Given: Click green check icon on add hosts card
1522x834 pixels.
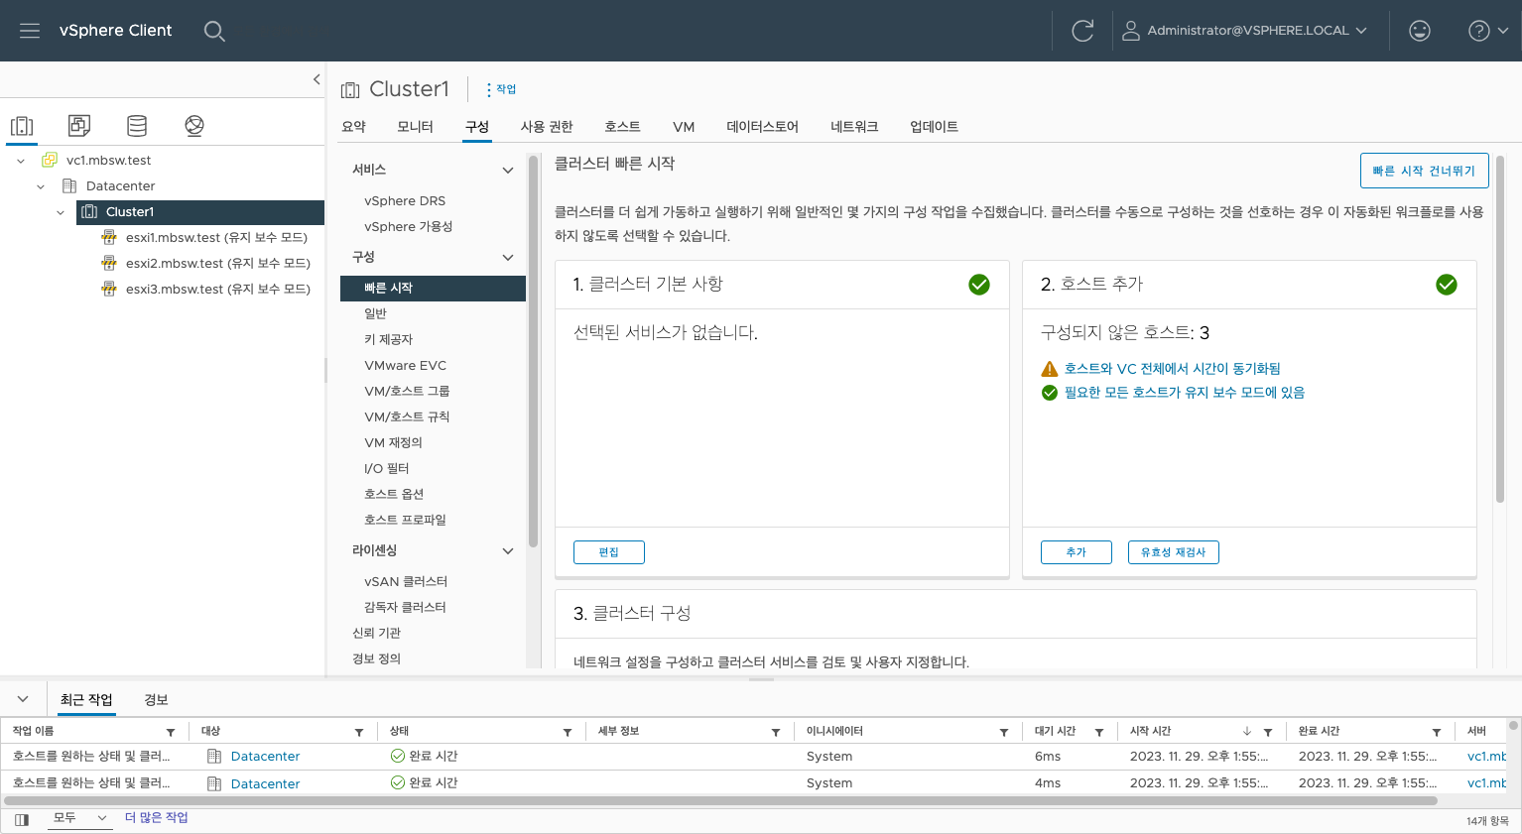Looking at the screenshot, I should click(x=1447, y=285).
